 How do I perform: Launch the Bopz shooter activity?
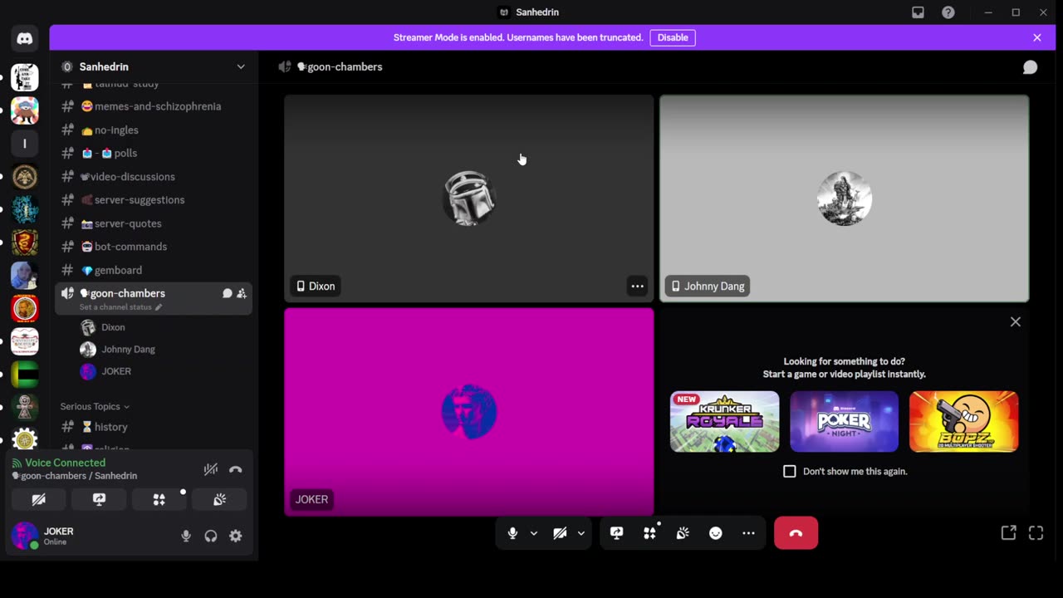point(963,422)
